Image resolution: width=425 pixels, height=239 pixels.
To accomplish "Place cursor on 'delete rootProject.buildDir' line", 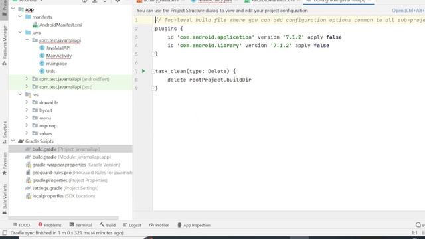I will coord(209,80).
